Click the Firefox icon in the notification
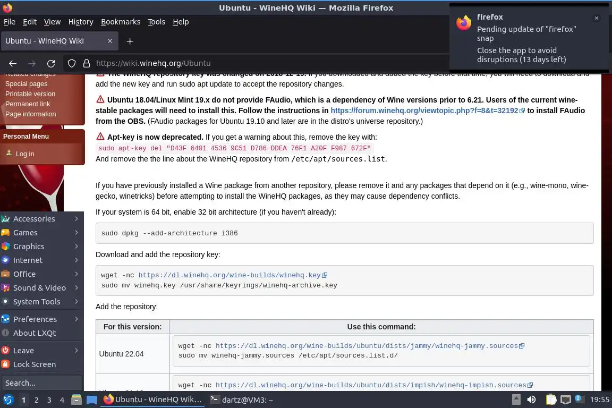This screenshot has height=408, width=612. tap(464, 23)
